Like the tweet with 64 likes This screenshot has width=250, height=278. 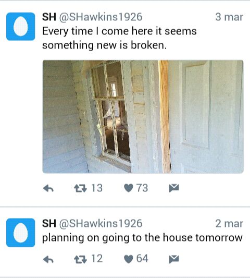pos(129,259)
